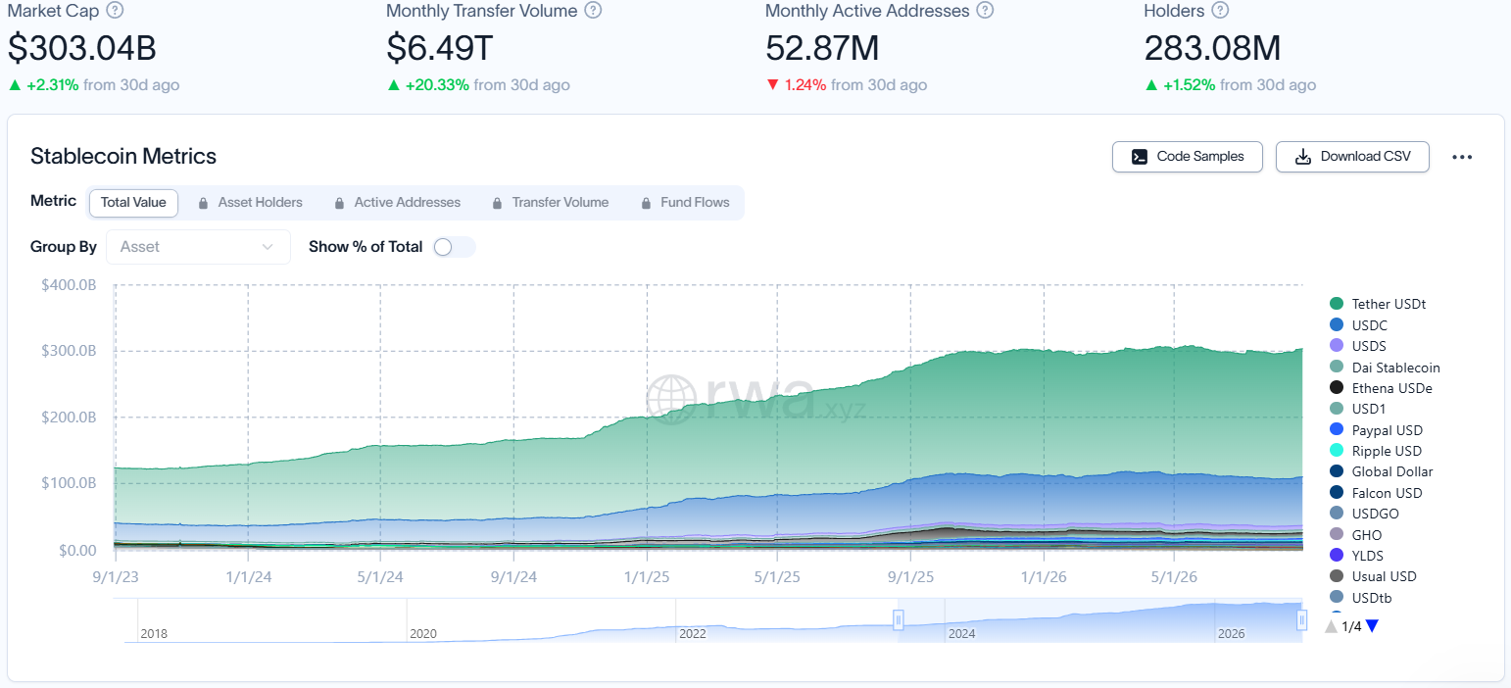This screenshot has width=1511, height=688.
Task: Go to previous legend page arrow
Action: click(1331, 626)
